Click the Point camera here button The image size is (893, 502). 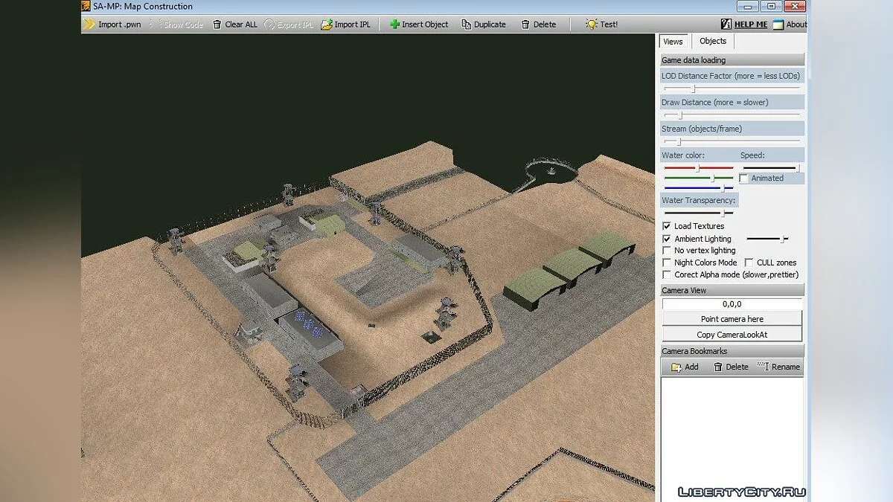pyautogui.click(x=732, y=319)
